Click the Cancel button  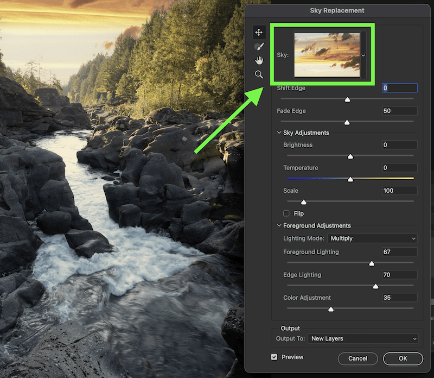coord(358,358)
